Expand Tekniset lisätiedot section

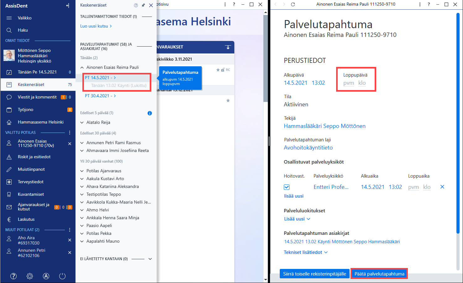pos(306,252)
